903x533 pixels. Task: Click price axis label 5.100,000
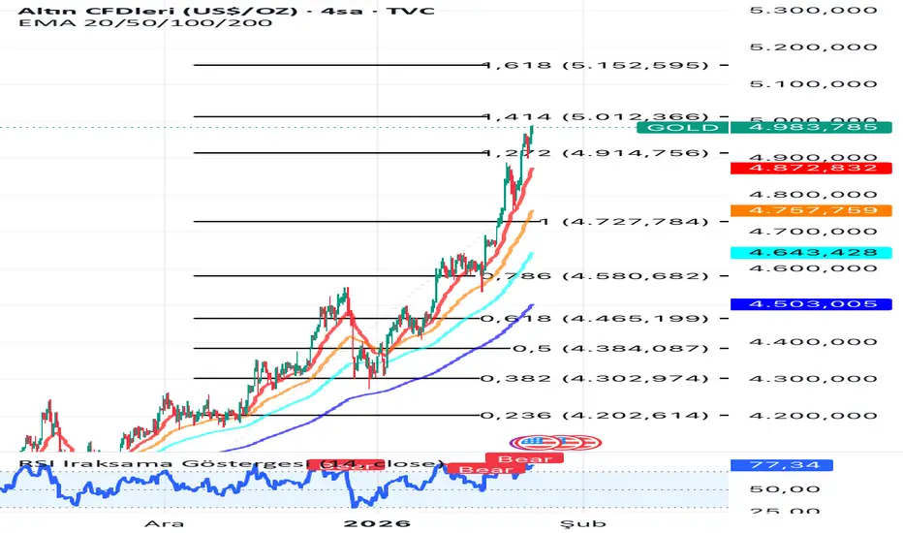tap(813, 84)
